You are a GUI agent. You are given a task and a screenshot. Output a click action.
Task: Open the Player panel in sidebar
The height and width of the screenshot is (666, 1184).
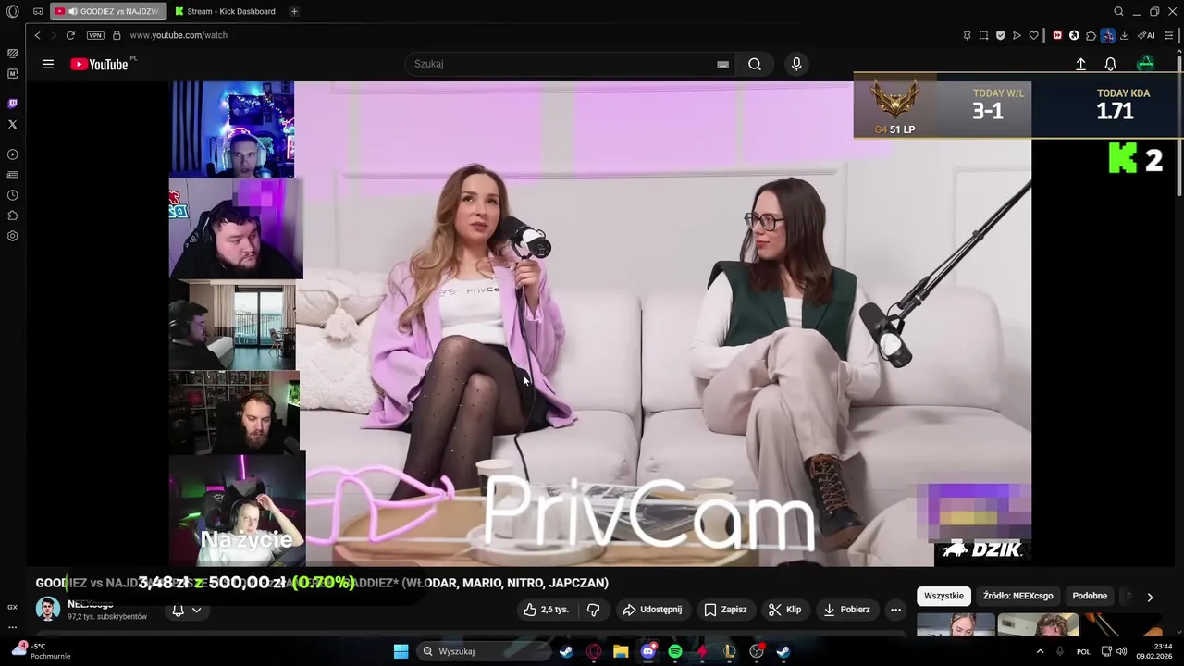point(13,154)
